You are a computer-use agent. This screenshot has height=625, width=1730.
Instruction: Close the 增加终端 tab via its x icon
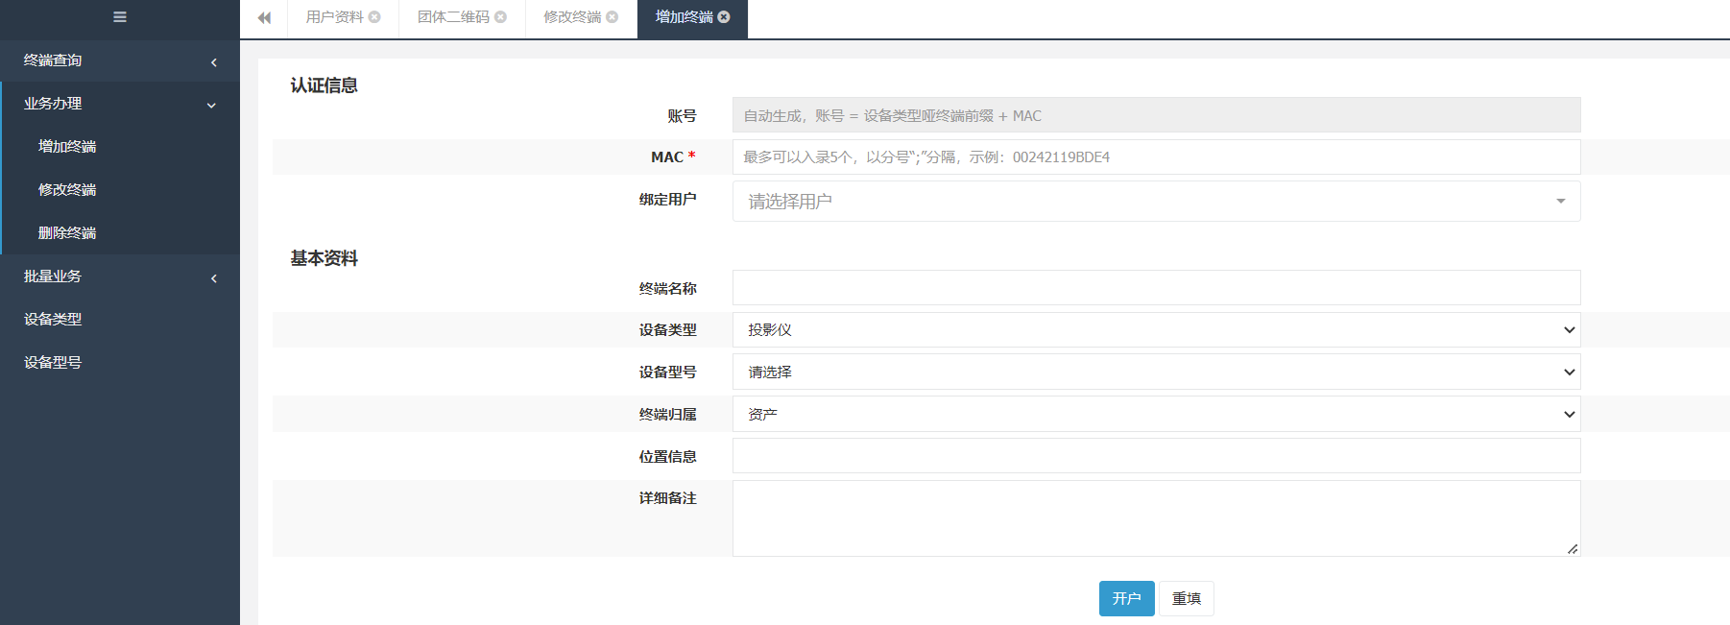coord(724,17)
